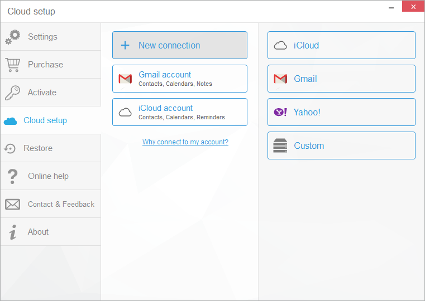The width and height of the screenshot is (425, 301).
Task: Click the shopping cart Purchase icon
Action: [13, 65]
